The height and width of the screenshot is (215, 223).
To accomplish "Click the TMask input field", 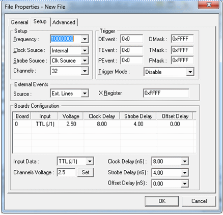I will [182, 50].
